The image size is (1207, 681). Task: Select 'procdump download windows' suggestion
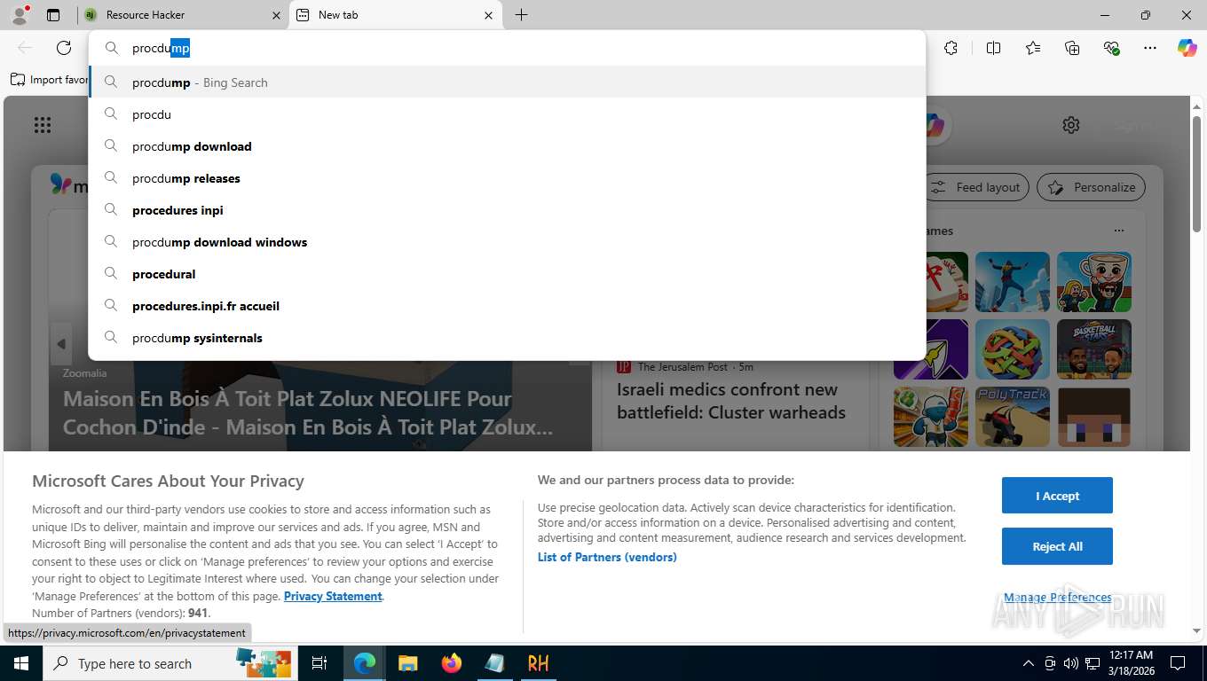[507, 242]
